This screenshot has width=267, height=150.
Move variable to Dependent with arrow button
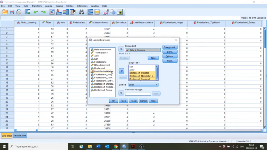[x=121, y=49]
